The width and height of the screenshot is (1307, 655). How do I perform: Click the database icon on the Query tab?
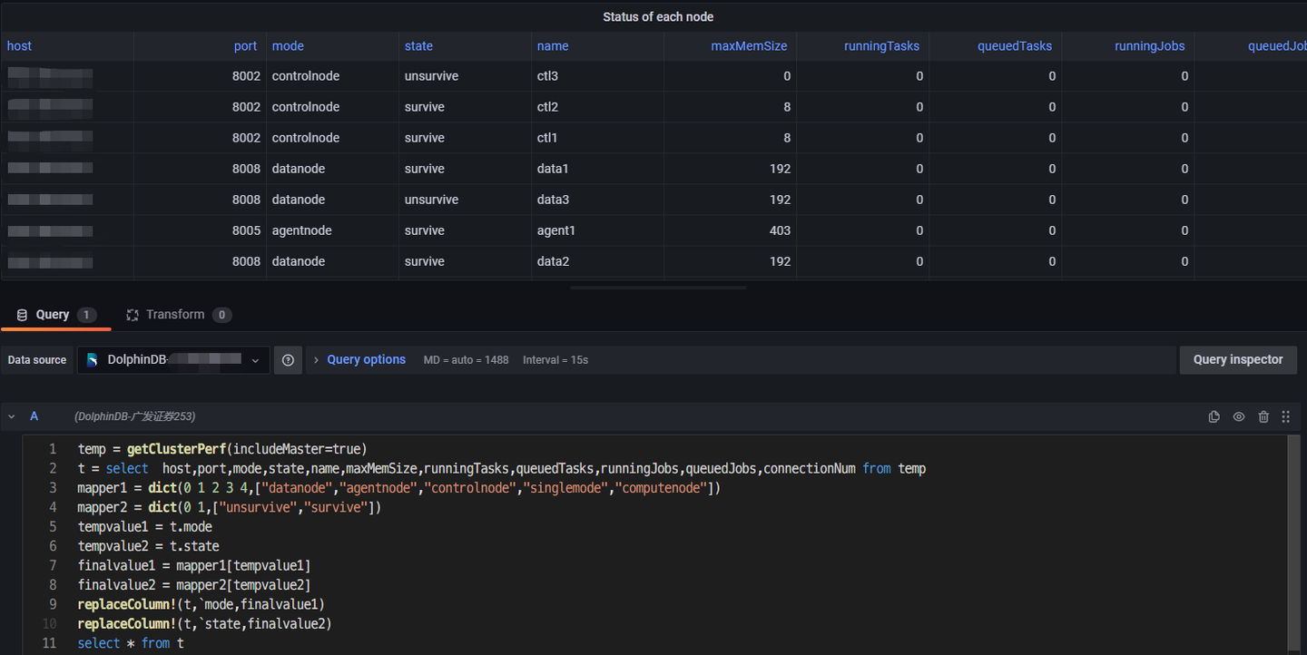pyautogui.click(x=22, y=315)
